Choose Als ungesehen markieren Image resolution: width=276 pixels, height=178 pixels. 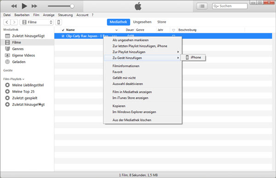143,40
